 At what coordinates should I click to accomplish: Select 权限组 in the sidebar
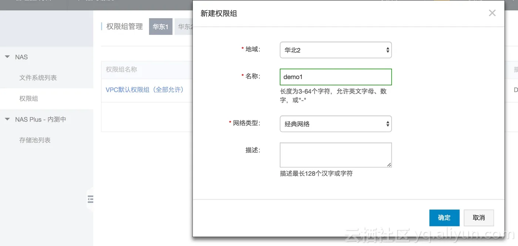[x=29, y=99]
